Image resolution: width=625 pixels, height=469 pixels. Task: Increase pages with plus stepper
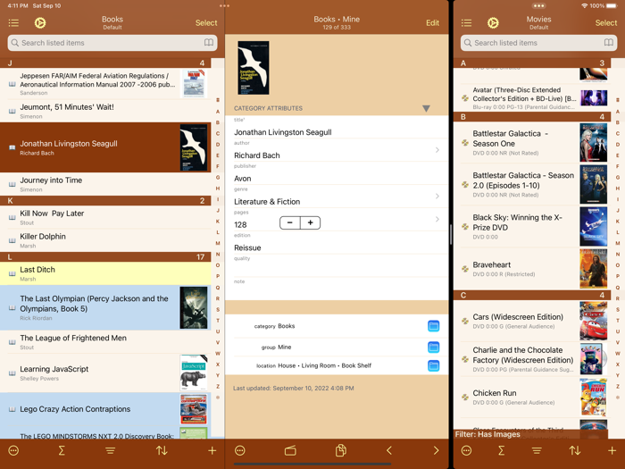pos(310,223)
